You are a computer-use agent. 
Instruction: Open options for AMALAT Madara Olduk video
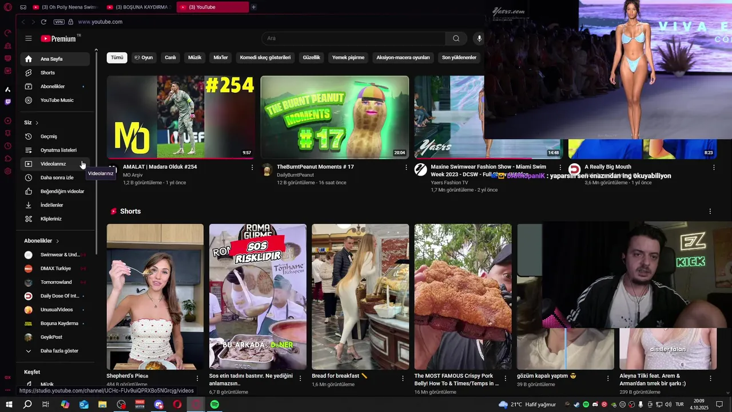point(252,167)
